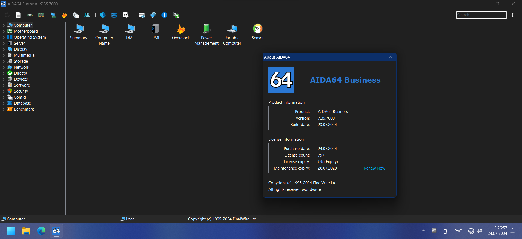The image size is (522, 239).
Task: Open the Report document icon in toolbar
Action: coord(18,15)
